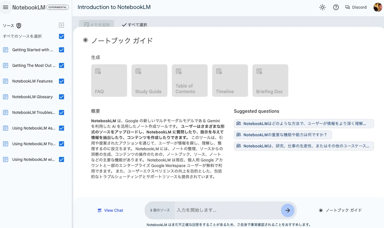Click document icon for NotebookLM Troubleshooting source
Image resolution: width=384 pixels, height=228 pixels.
click(5, 113)
